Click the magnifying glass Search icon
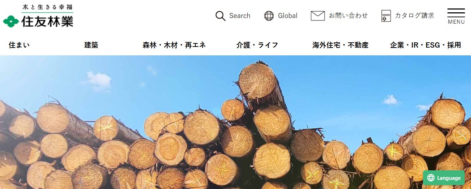 (x=221, y=16)
